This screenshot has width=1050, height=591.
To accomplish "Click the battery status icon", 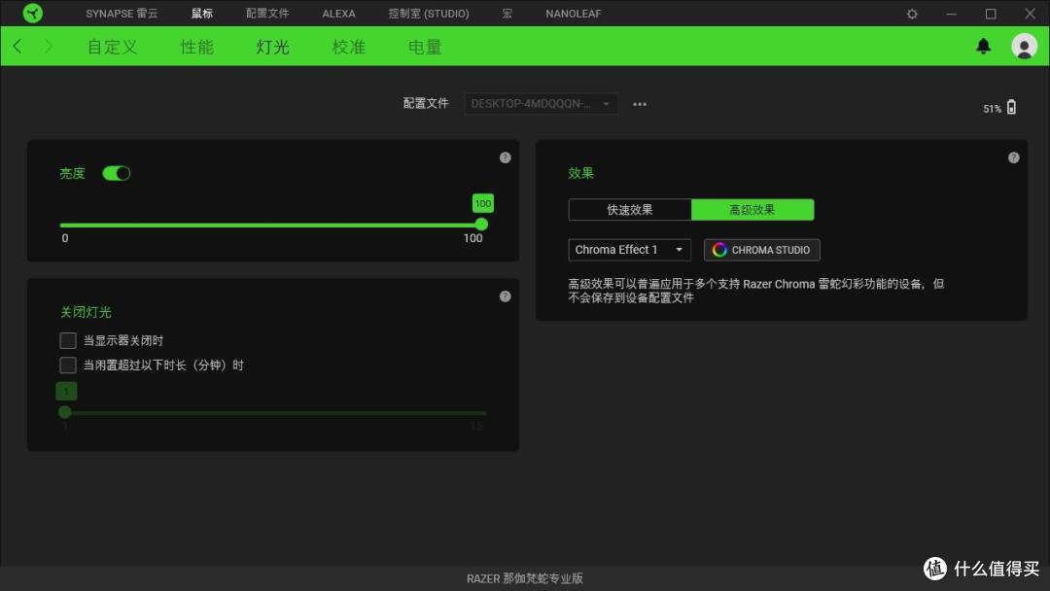I will [1011, 107].
